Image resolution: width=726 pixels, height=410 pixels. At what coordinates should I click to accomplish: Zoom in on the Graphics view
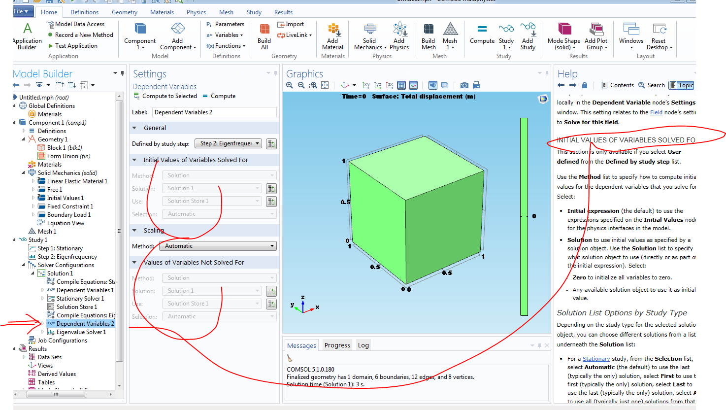[x=290, y=85]
